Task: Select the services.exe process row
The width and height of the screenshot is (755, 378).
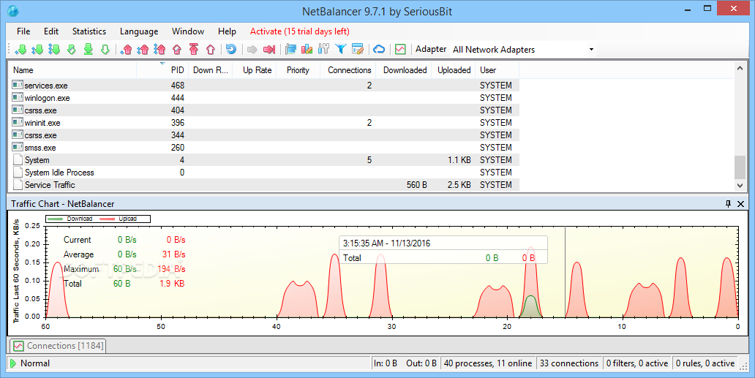Action: tap(264, 85)
